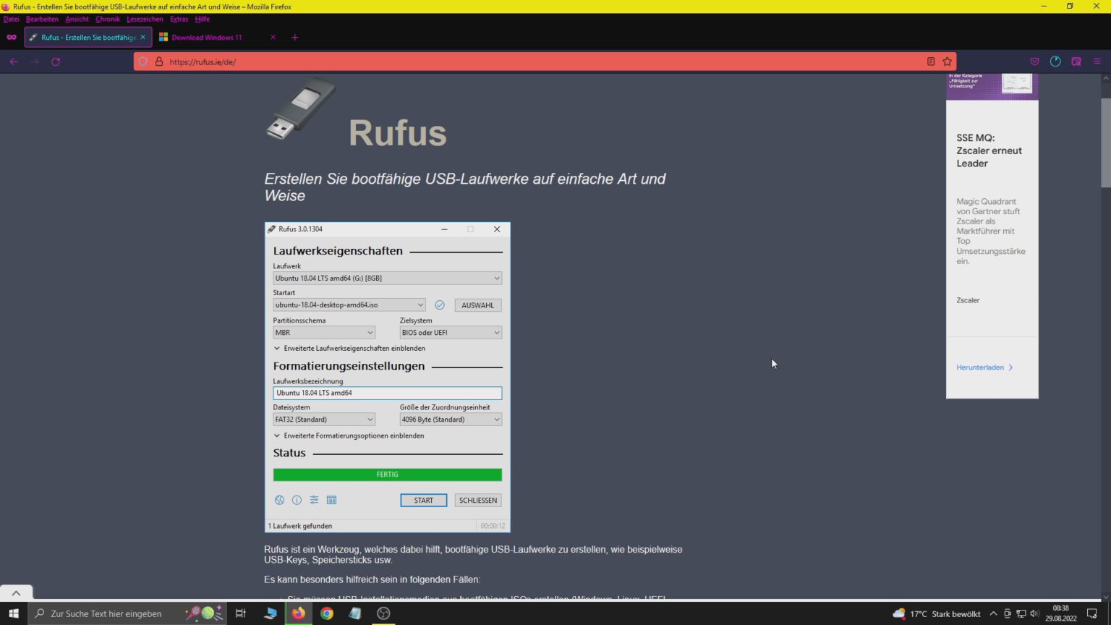This screenshot has width=1111, height=625.
Task: Open the Extras menu
Action: click(179, 19)
